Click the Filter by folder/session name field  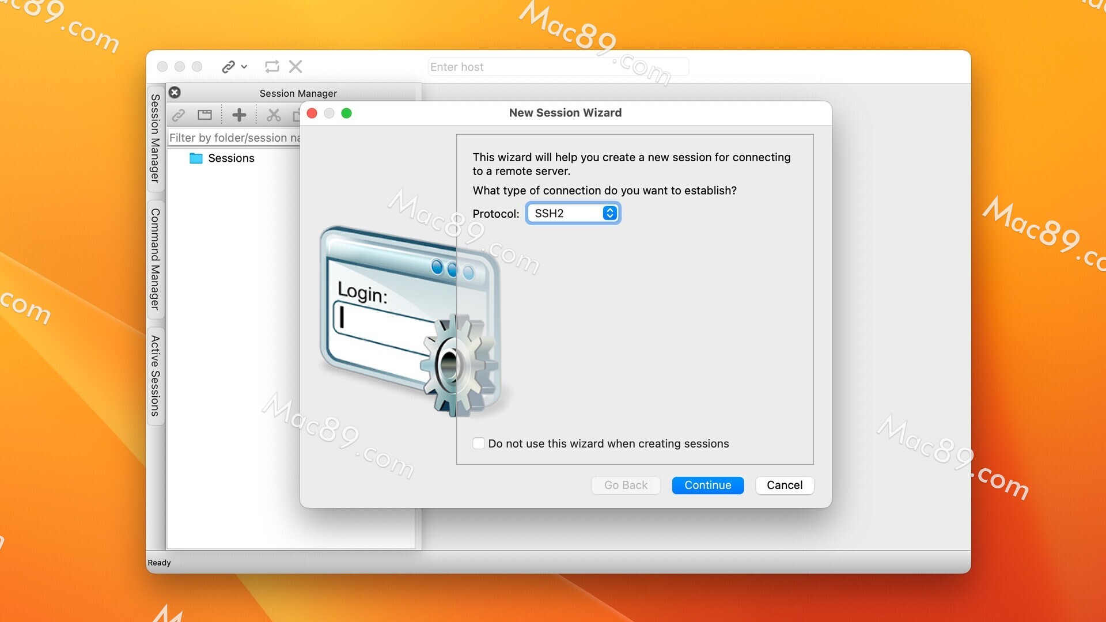(234, 138)
